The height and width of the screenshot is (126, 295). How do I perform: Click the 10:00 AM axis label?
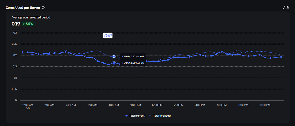point(136,105)
